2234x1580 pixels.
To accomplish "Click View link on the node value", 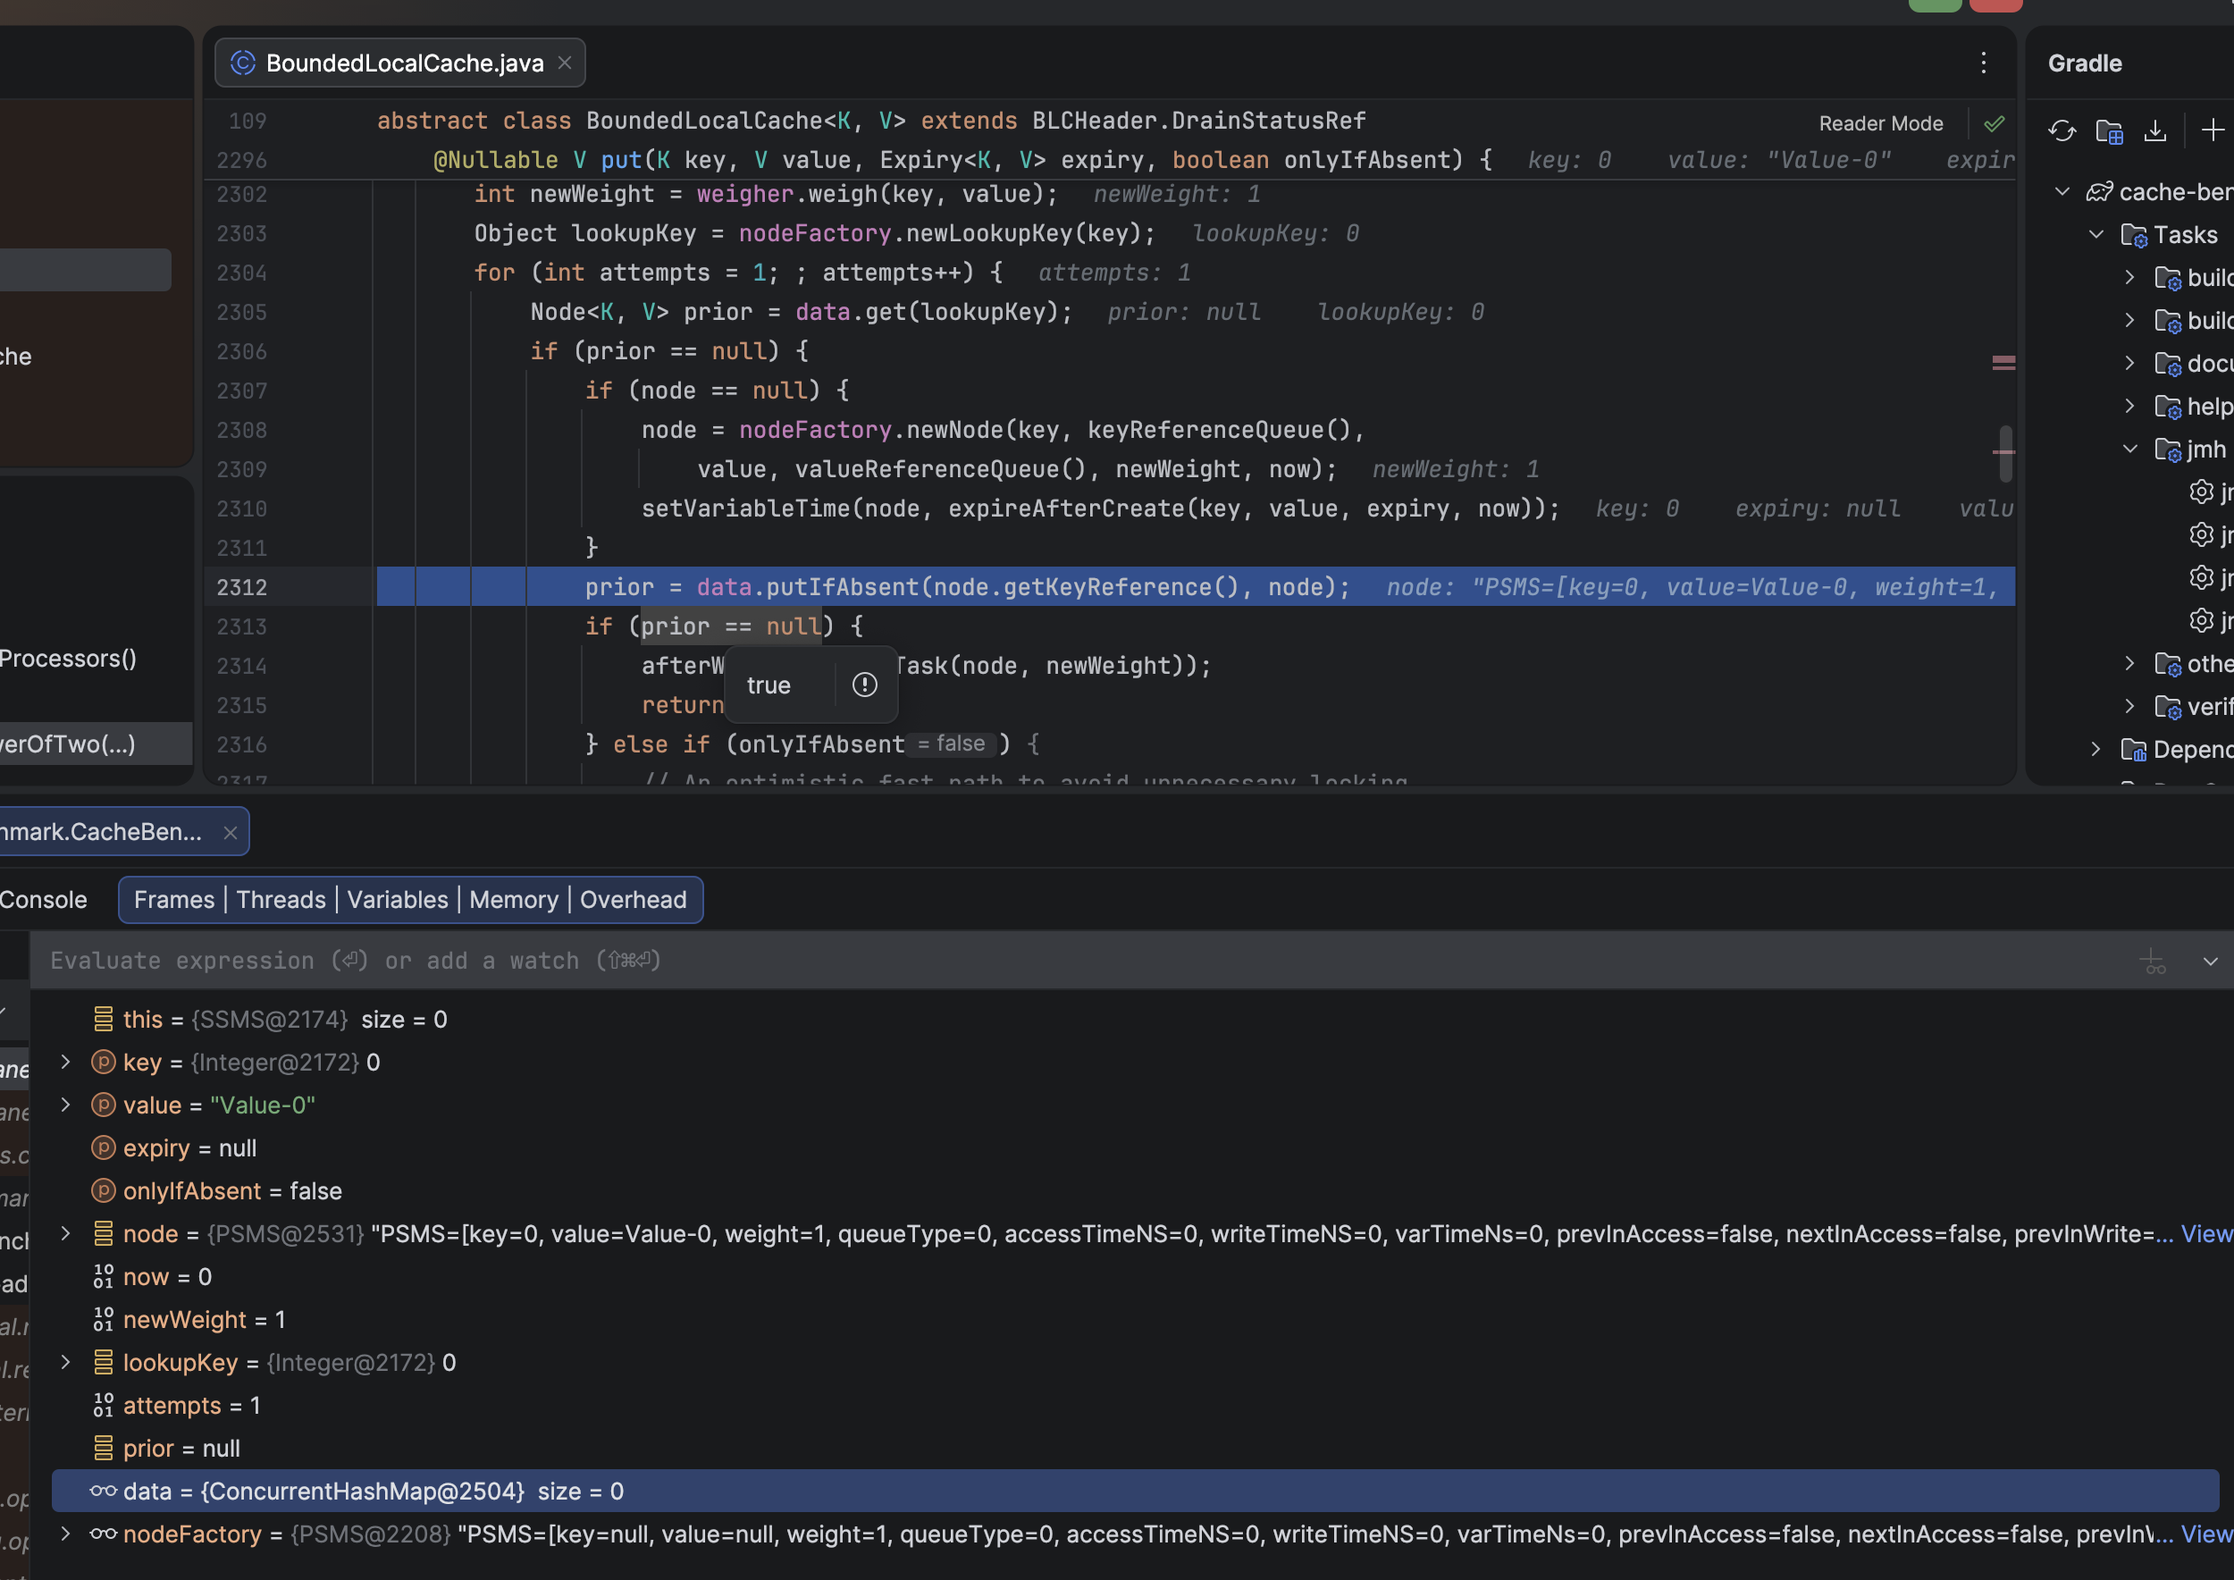I will pyautogui.click(x=2205, y=1233).
